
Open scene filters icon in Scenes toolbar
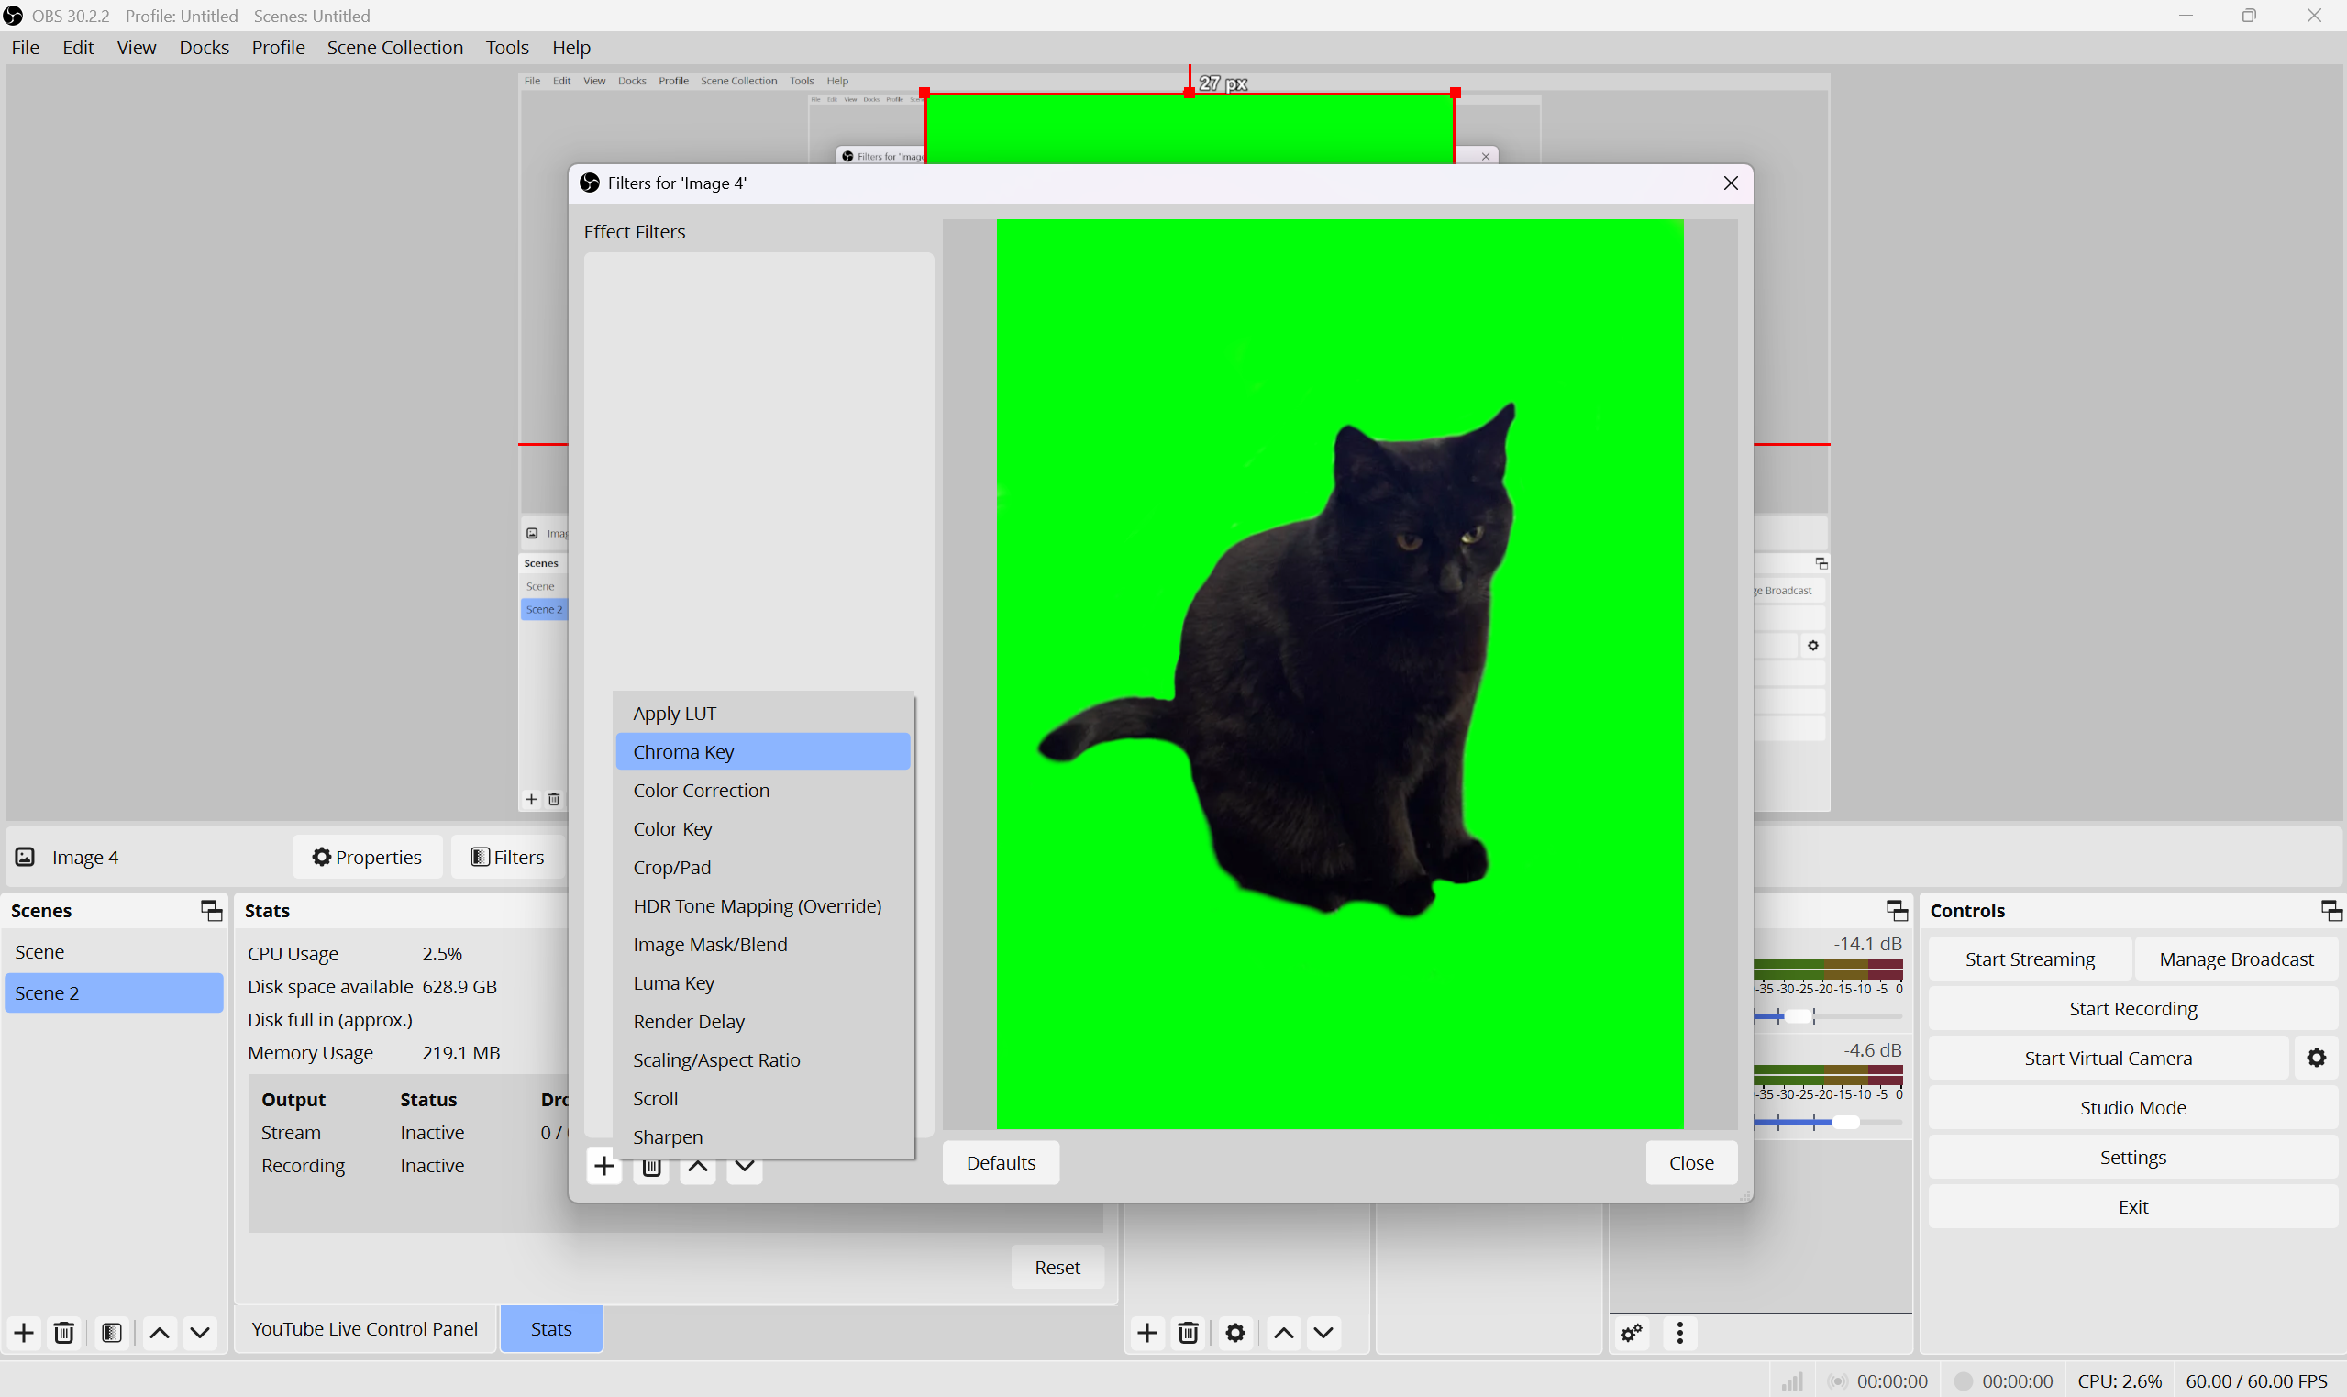[111, 1333]
